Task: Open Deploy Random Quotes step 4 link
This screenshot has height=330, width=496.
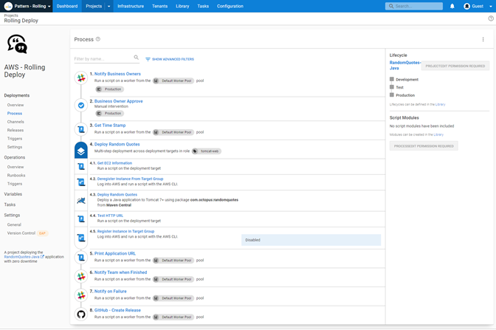Action: coord(117,144)
